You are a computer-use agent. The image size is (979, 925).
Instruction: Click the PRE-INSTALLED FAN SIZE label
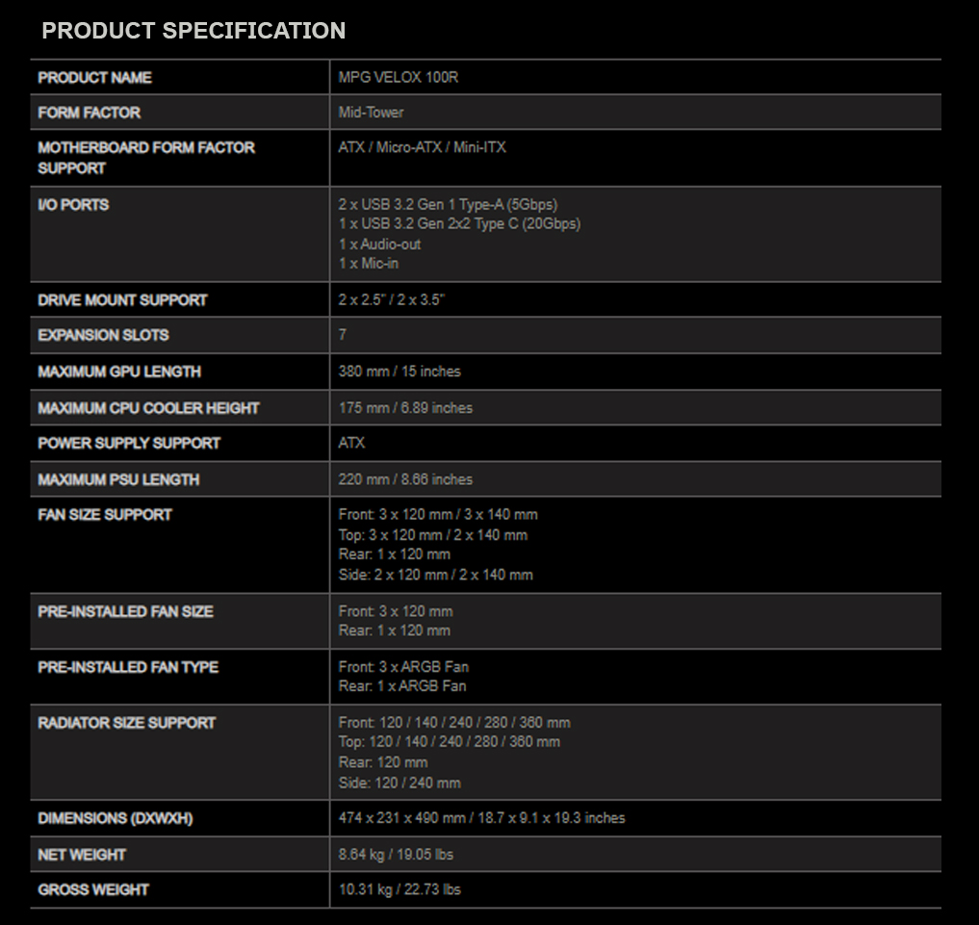coord(125,611)
